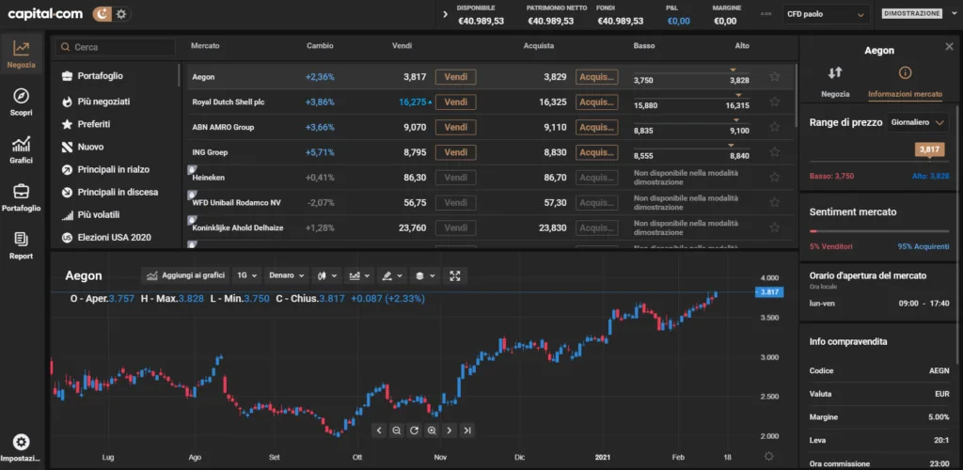The image size is (963, 470).
Task: Open the drawing tools dropdown
Action: point(392,276)
